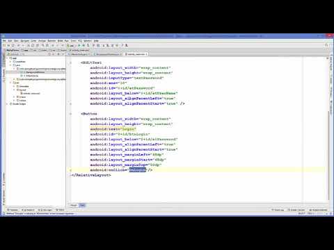Image resolution: width=334 pixels, height=250 pixels.
Task: Click the green Run app icon
Action: 79,46
